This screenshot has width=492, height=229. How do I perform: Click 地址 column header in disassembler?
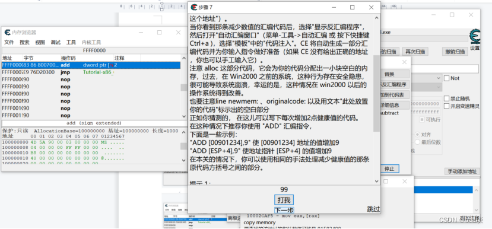[12, 58]
